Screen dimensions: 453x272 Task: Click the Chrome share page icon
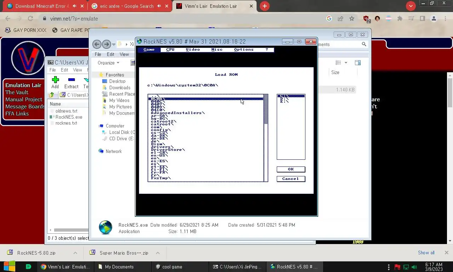(340, 19)
